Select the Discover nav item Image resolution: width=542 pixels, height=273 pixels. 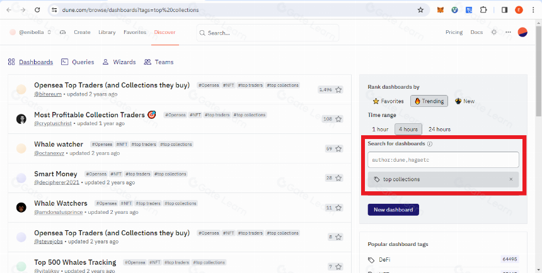pos(165,32)
